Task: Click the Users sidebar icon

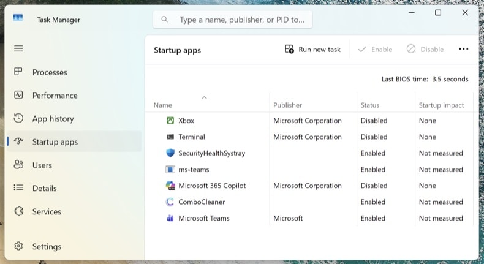Action: coord(18,165)
